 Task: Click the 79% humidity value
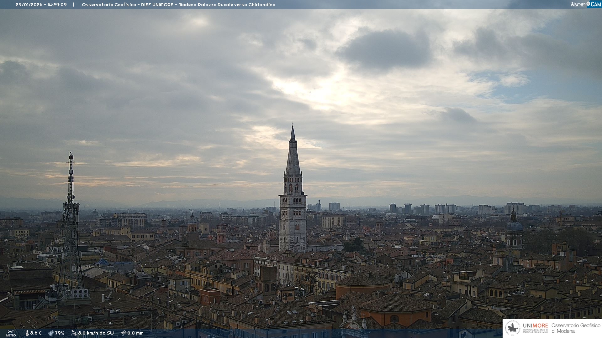[x=60, y=333]
